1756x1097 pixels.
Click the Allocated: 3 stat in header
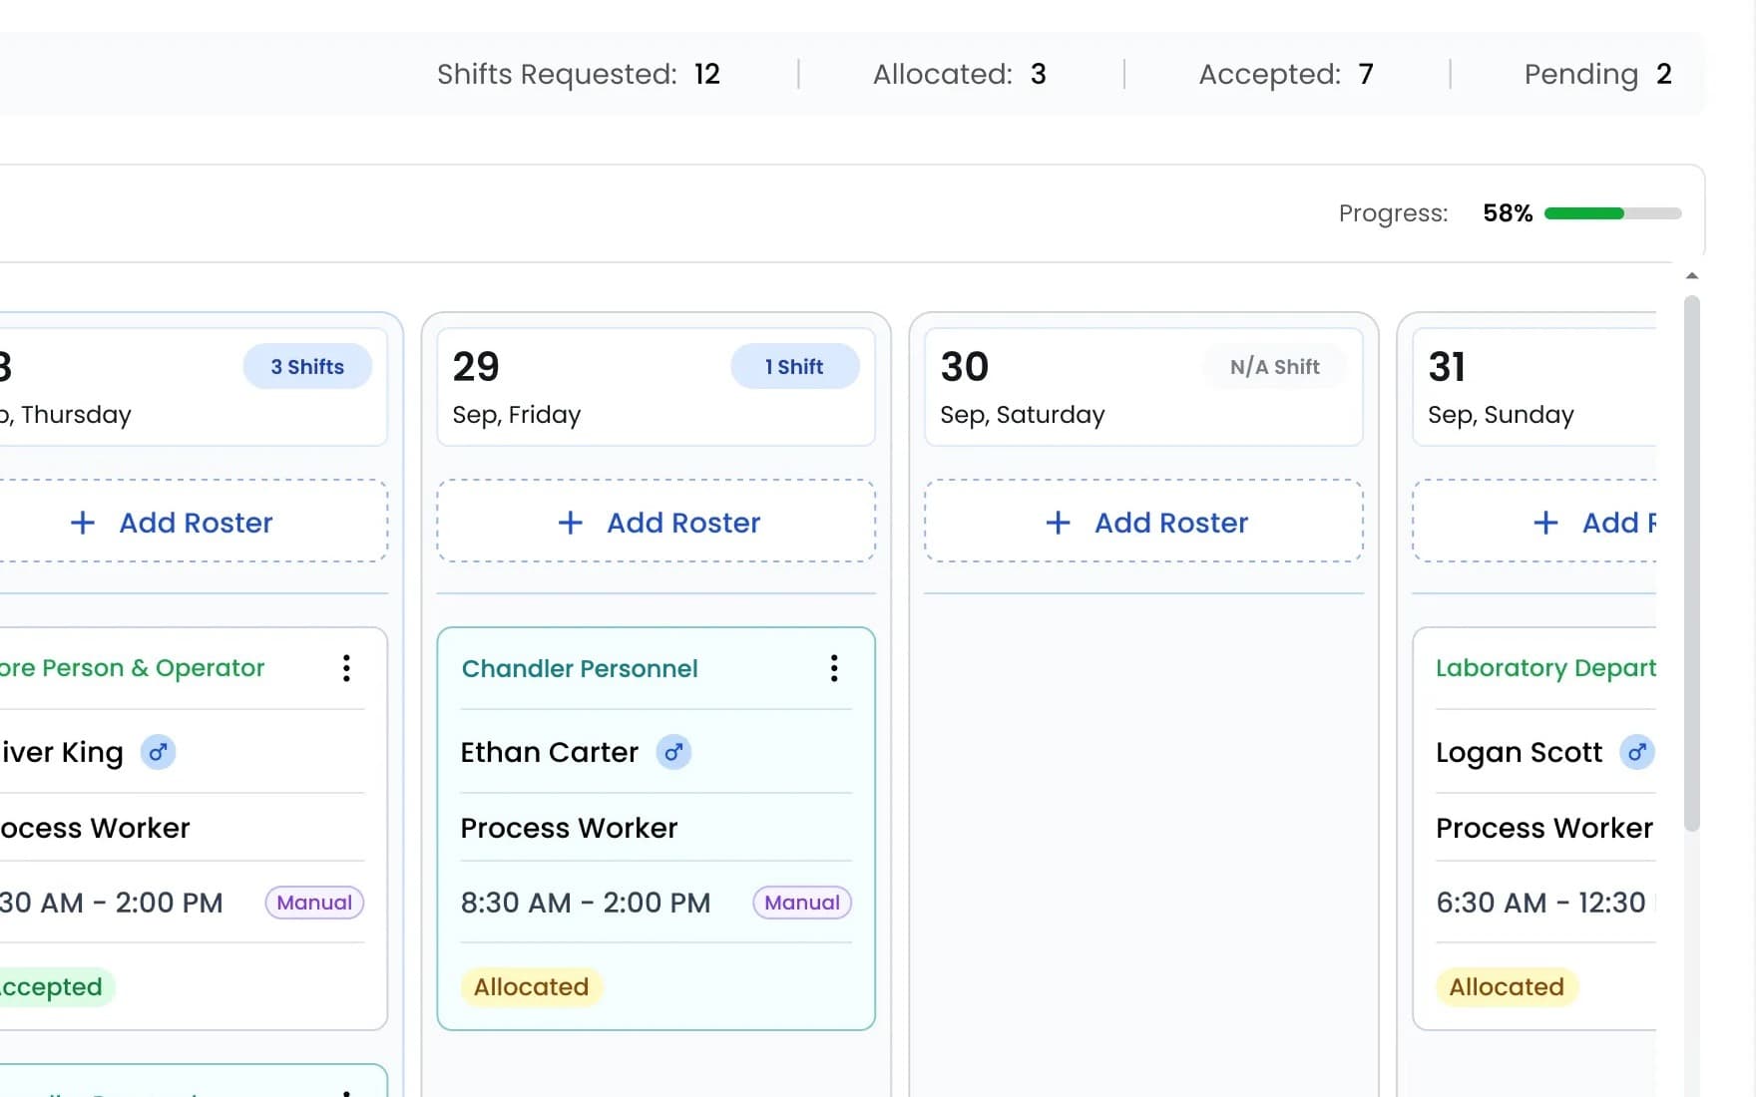point(960,74)
